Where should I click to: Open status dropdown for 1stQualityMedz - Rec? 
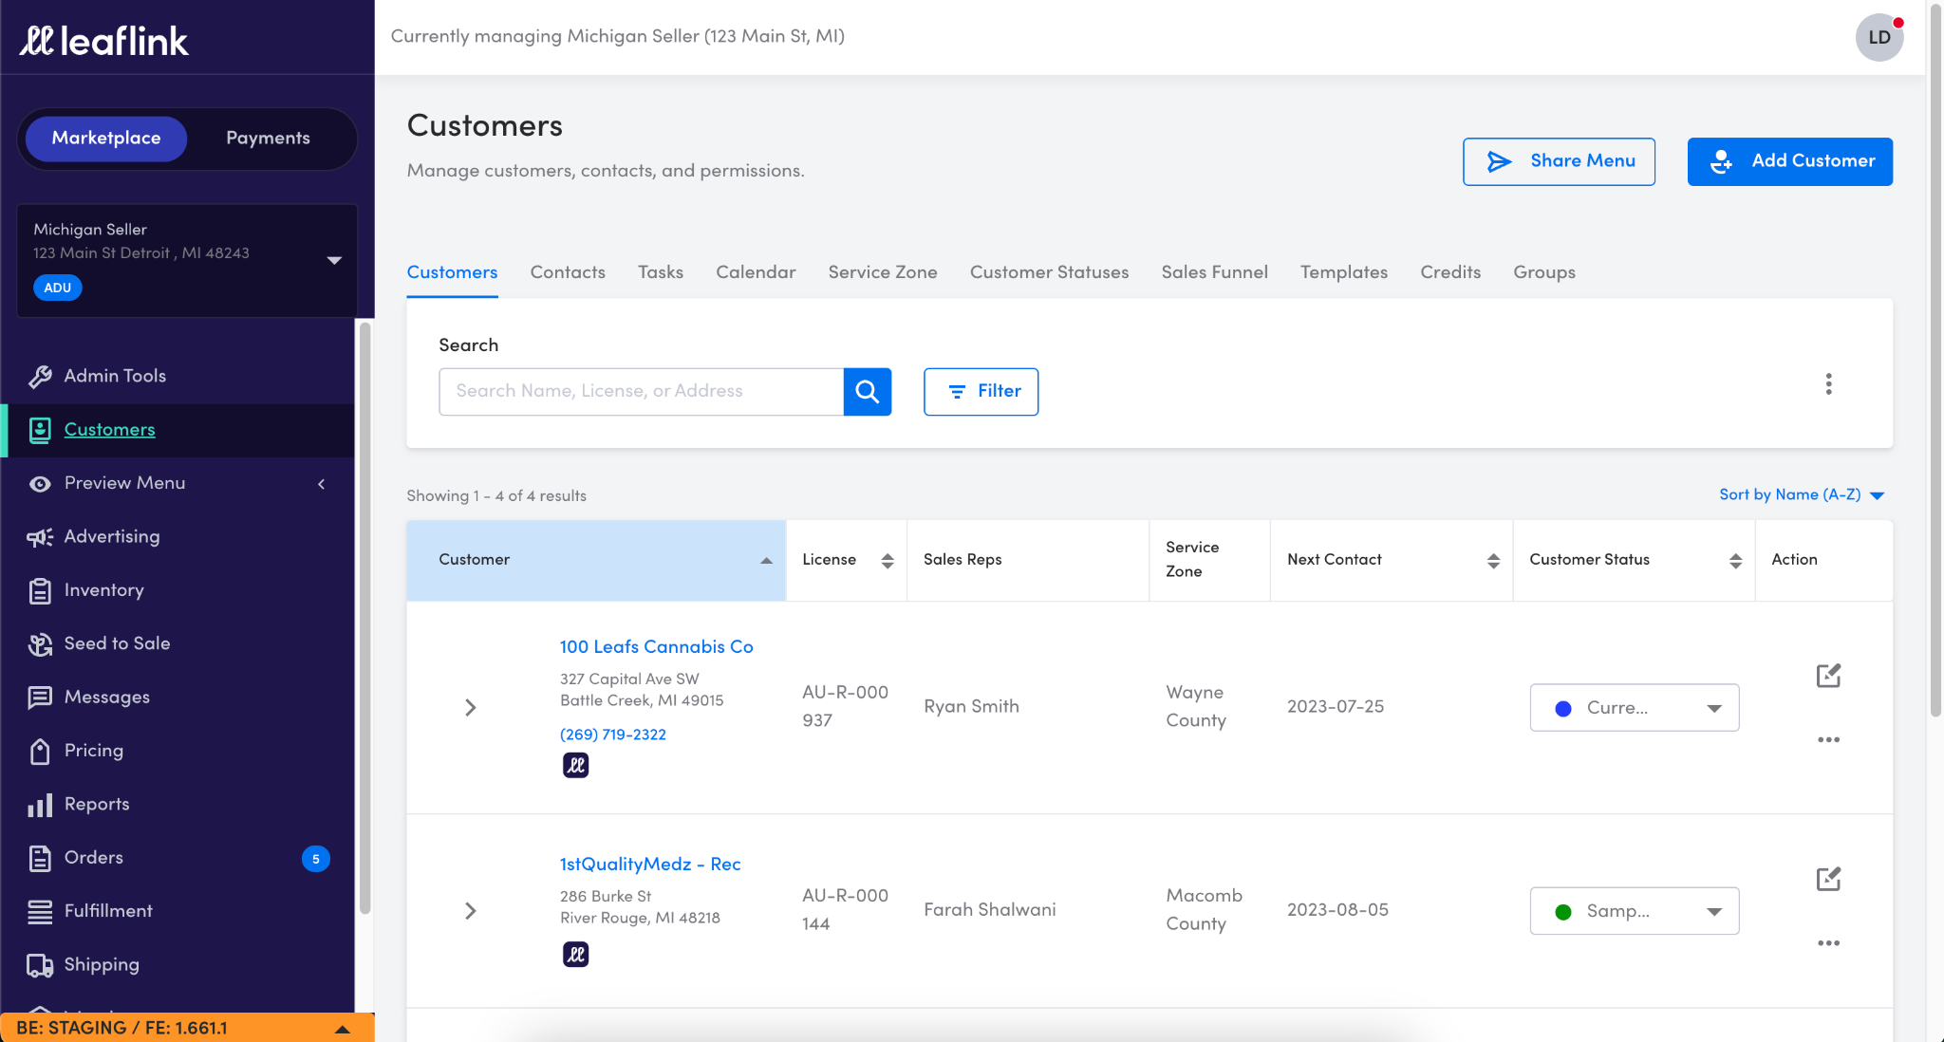point(1634,910)
